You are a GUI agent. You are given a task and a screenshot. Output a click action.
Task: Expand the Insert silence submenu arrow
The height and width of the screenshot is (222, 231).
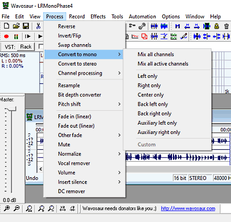coord(119,182)
